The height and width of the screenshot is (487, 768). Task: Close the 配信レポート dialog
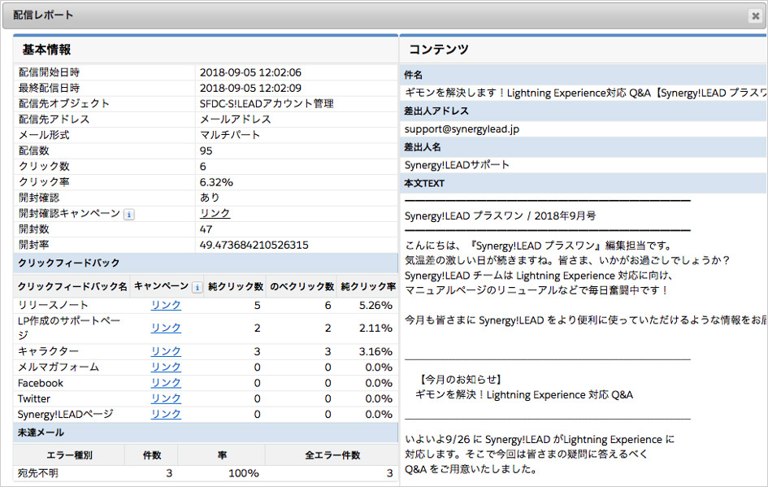[755, 16]
